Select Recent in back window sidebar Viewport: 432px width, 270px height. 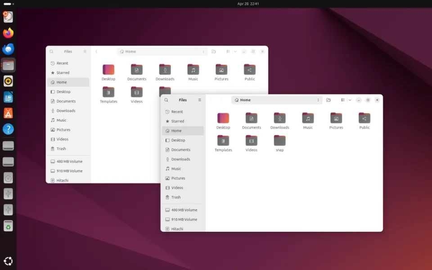68,63
